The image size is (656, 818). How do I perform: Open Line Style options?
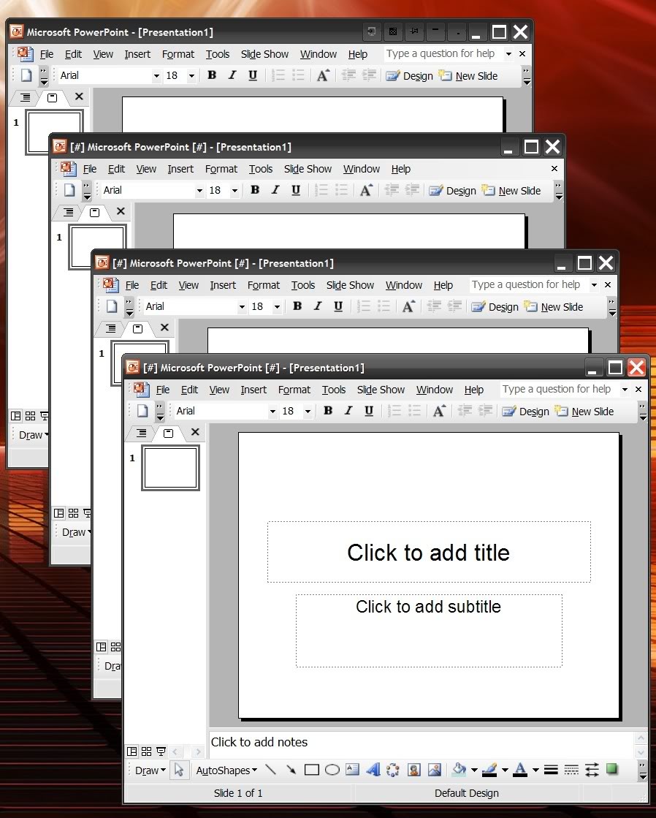coord(552,770)
